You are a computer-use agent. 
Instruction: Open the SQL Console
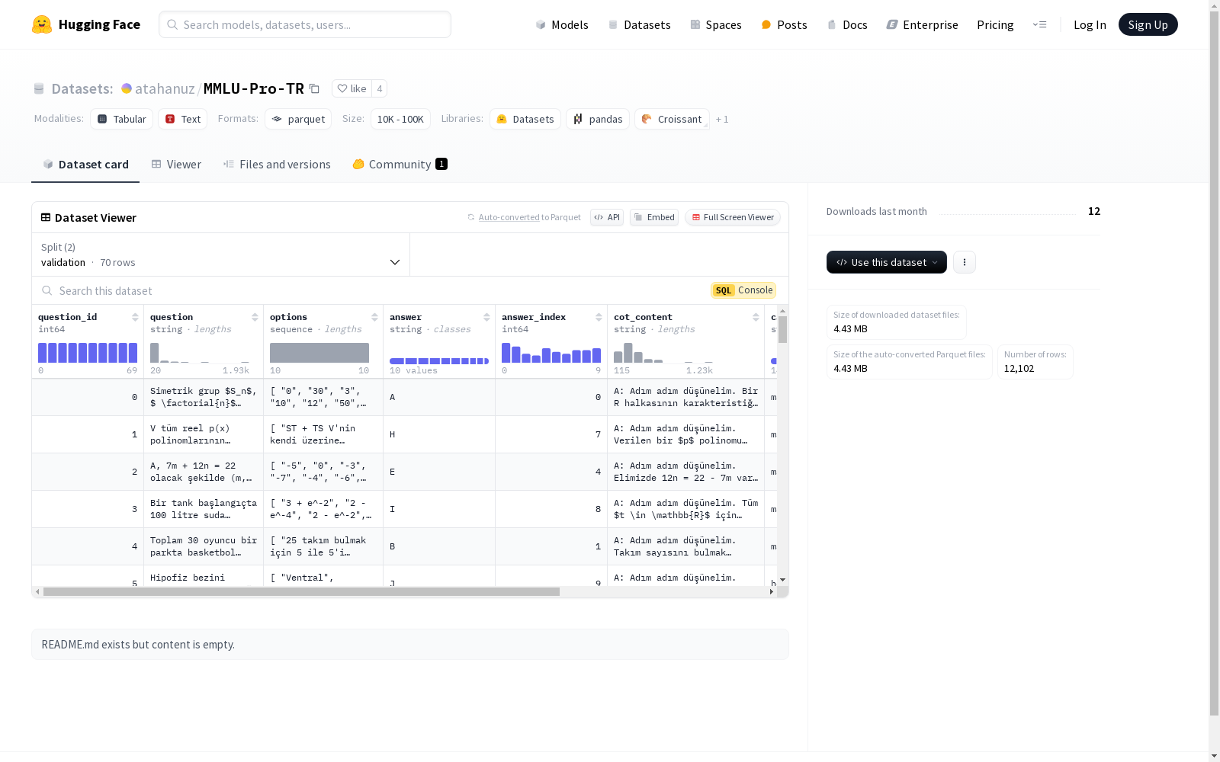[x=743, y=290]
